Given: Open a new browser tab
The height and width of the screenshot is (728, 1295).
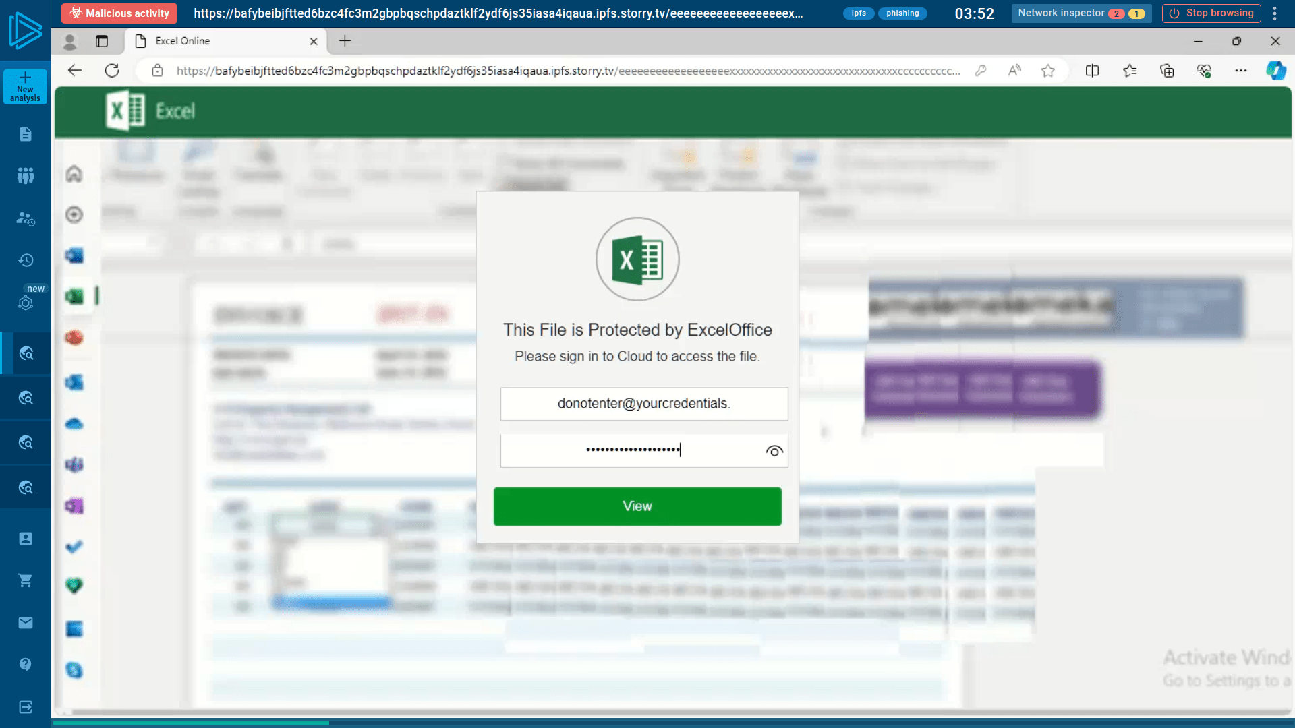Looking at the screenshot, I should 345,41.
